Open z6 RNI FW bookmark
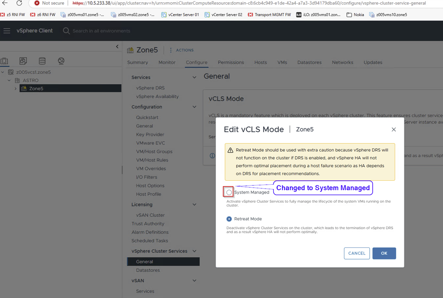The image size is (443, 298). pyautogui.click(x=43, y=15)
